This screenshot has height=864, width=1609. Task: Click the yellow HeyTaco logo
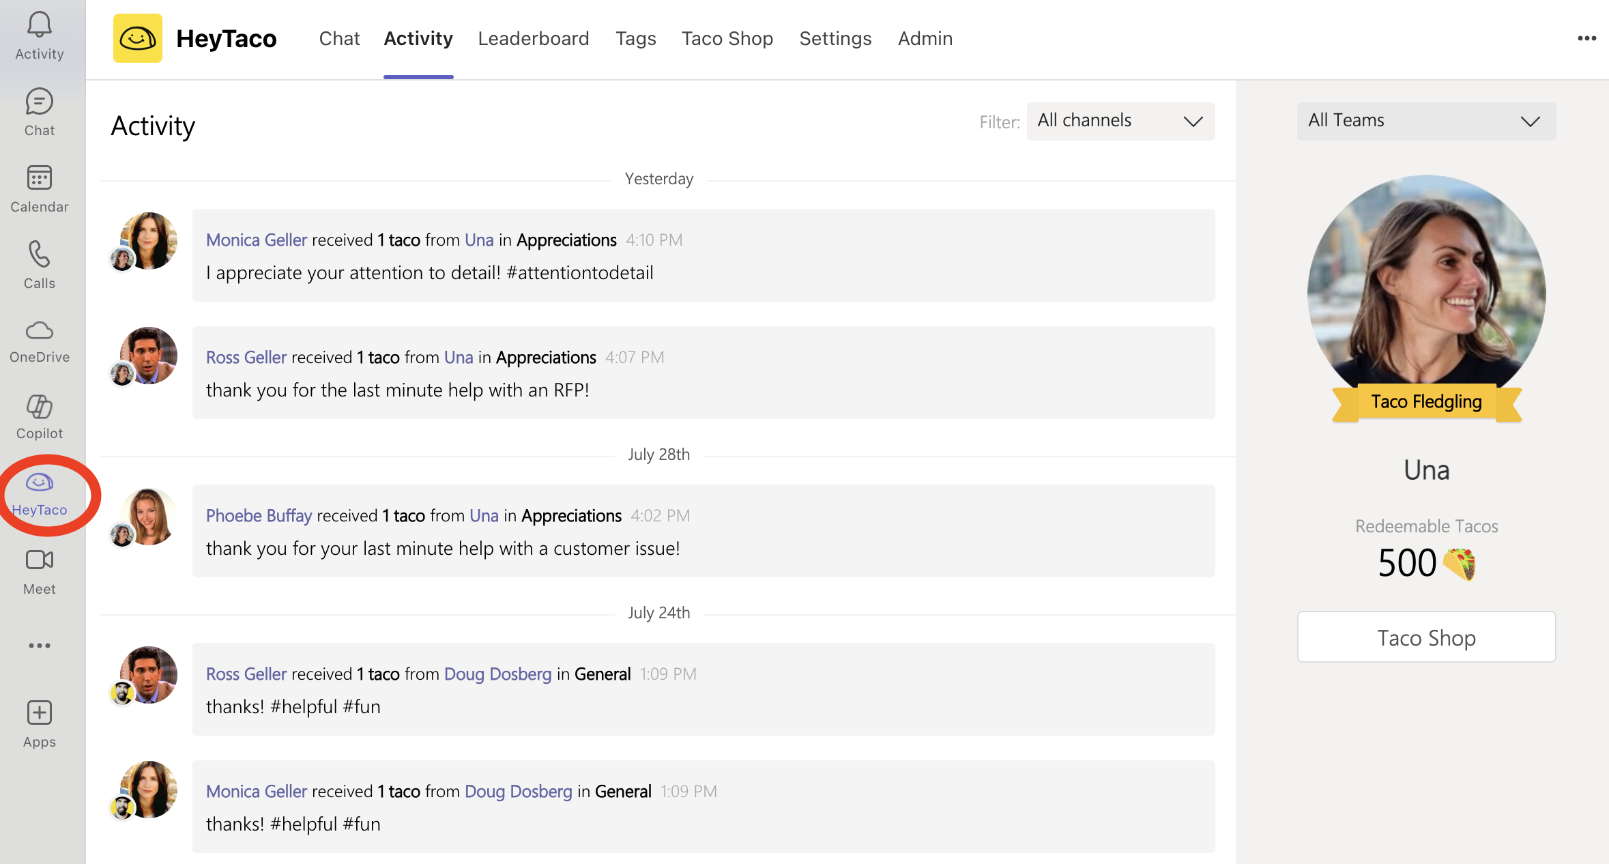(x=138, y=38)
